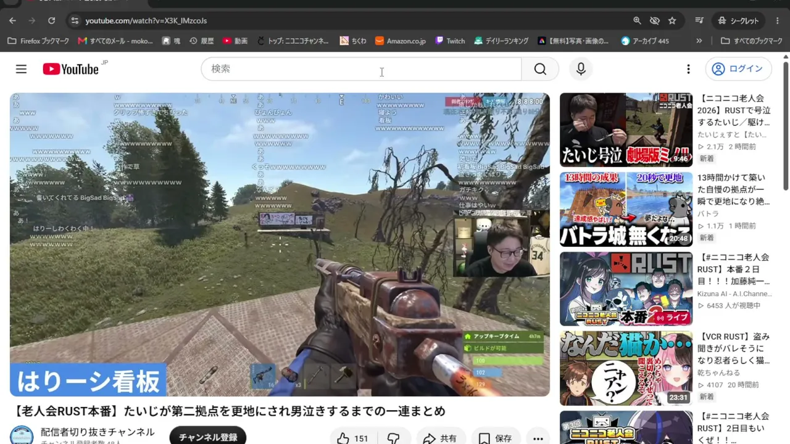Click the third-party cookies blocked eye icon

point(655,21)
